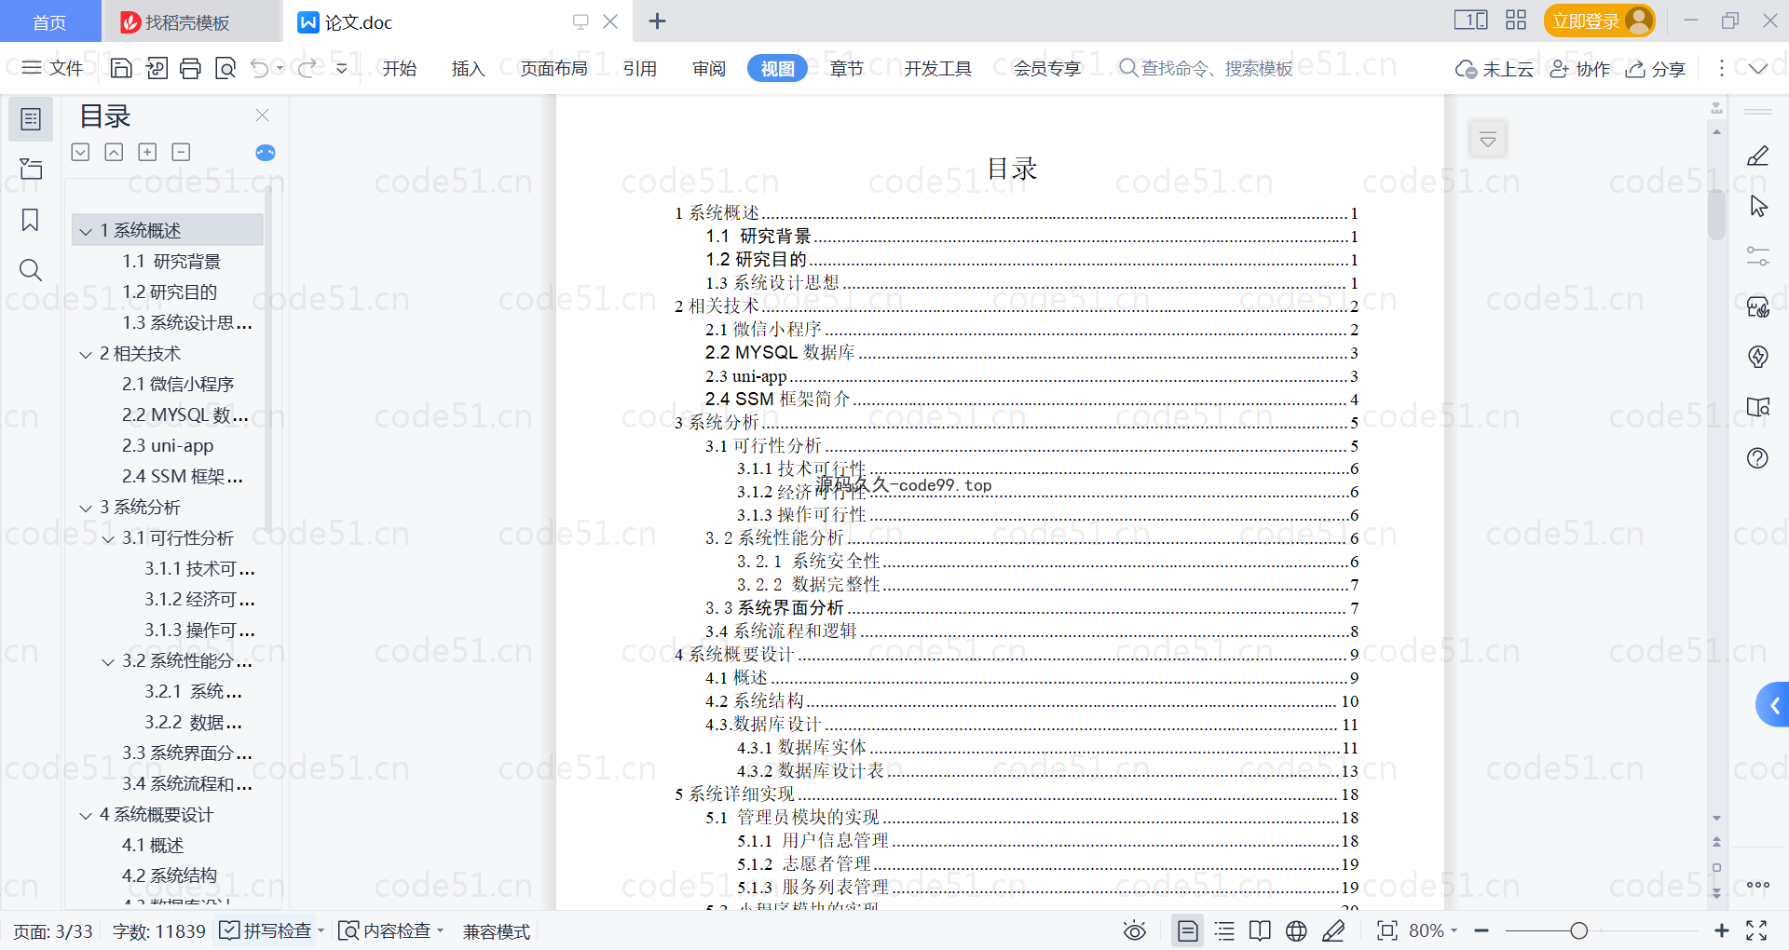Open the ribbon collapse chevron at top right
This screenshot has width=1789, height=950.
click(x=1758, y=68)
